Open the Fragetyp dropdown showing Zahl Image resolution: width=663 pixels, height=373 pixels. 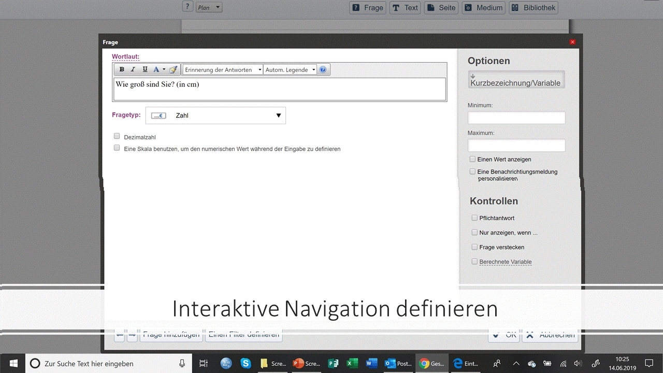coord(215,116)
